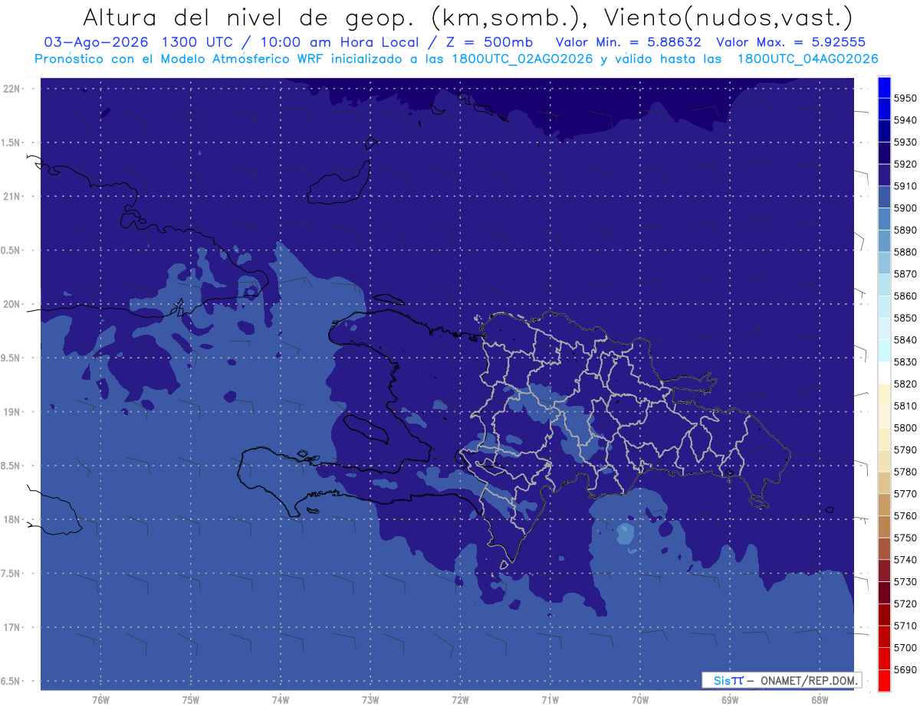
Task: Click the '75W' longitude label
Action: point(191,700)
